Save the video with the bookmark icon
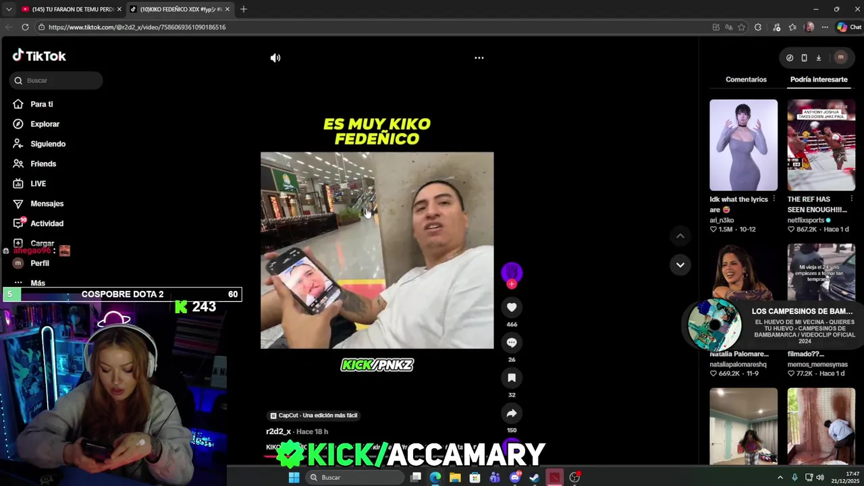This screenshot has height=486, width=864. (x=512, y=378)
